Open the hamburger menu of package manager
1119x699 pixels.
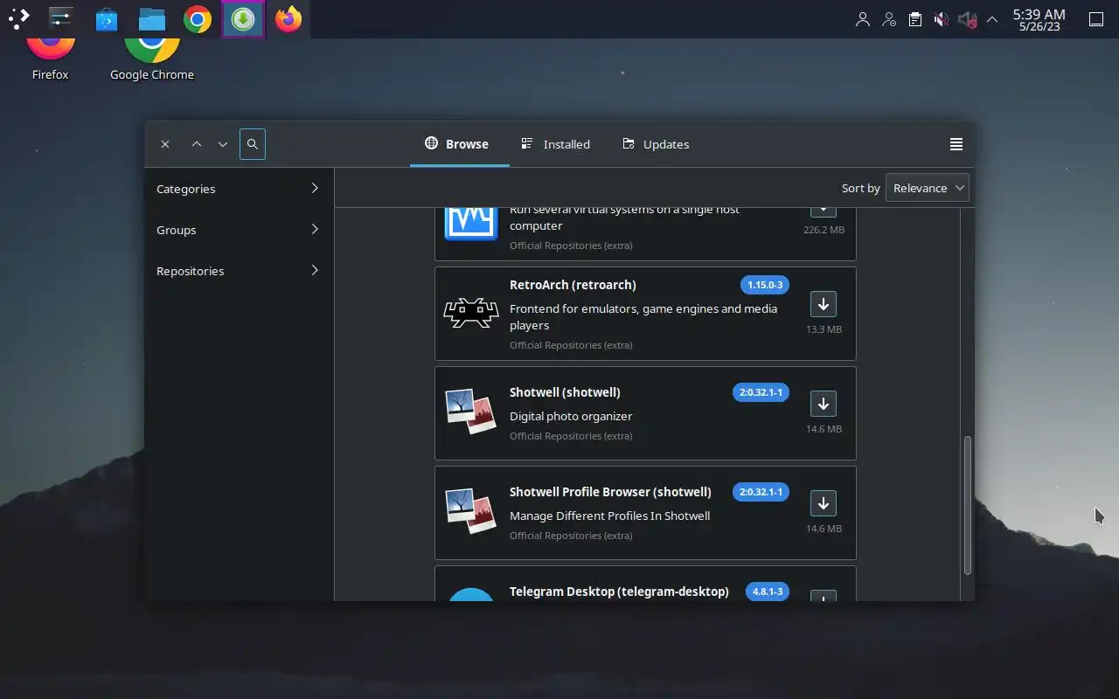pyautogui.click(x=956, y=144)
